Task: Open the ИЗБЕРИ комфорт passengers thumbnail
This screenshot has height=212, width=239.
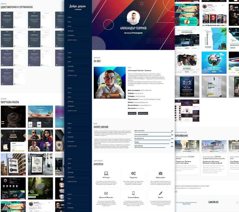Action: coord(187,63)
